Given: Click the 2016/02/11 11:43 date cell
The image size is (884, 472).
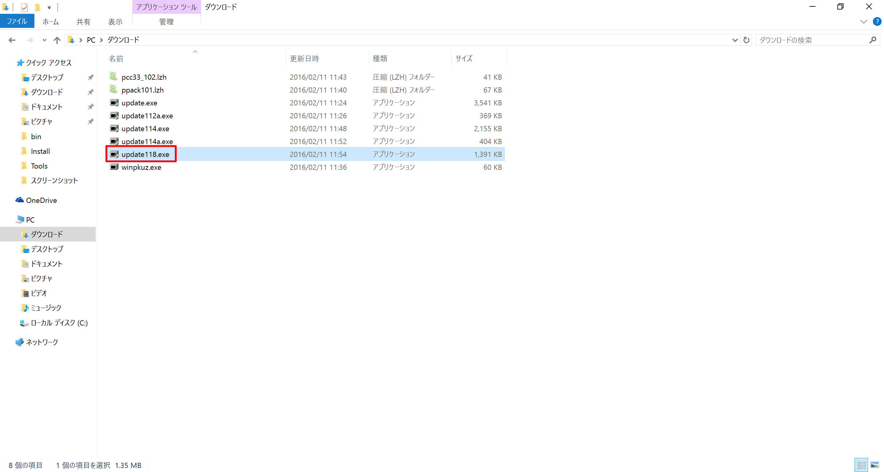Looking at the screenshot, I should pos(318,77).
